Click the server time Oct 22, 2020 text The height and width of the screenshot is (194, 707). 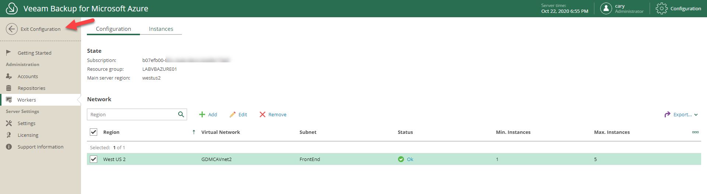click(564, 11)
